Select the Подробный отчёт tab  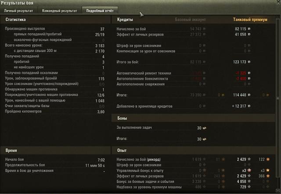pyautogui.click(x=100, y=11)
